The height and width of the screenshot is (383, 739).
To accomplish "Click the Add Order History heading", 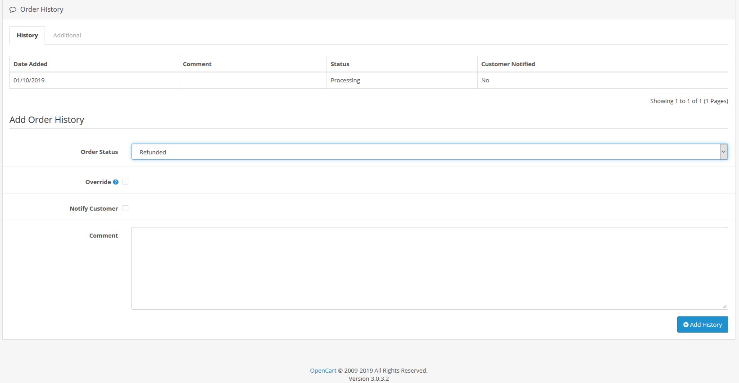I will point(47,120).
